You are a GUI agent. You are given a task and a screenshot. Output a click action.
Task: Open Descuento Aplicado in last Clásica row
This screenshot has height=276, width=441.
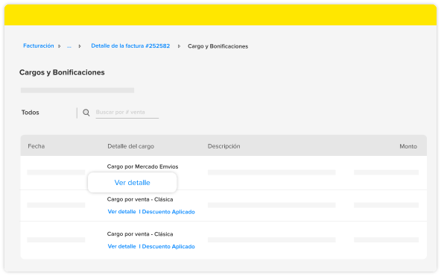coord(168,246)
